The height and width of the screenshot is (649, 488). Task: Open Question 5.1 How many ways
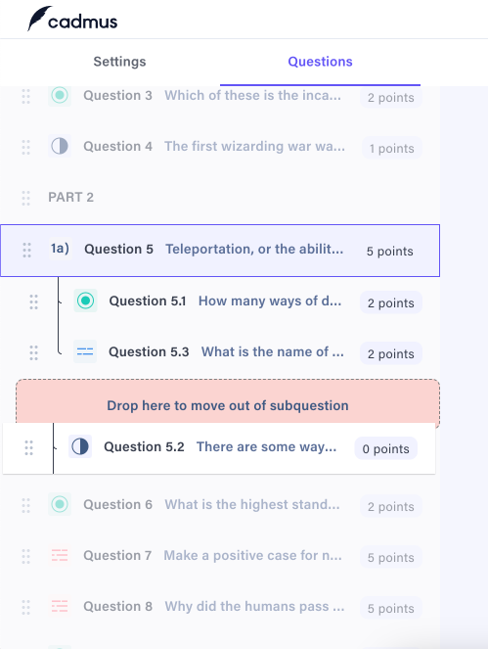pyautogui.click(x=225, y=301)
